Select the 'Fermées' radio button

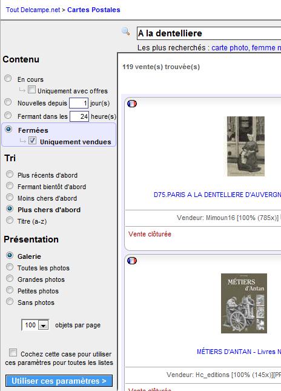(x=8, y=129)
